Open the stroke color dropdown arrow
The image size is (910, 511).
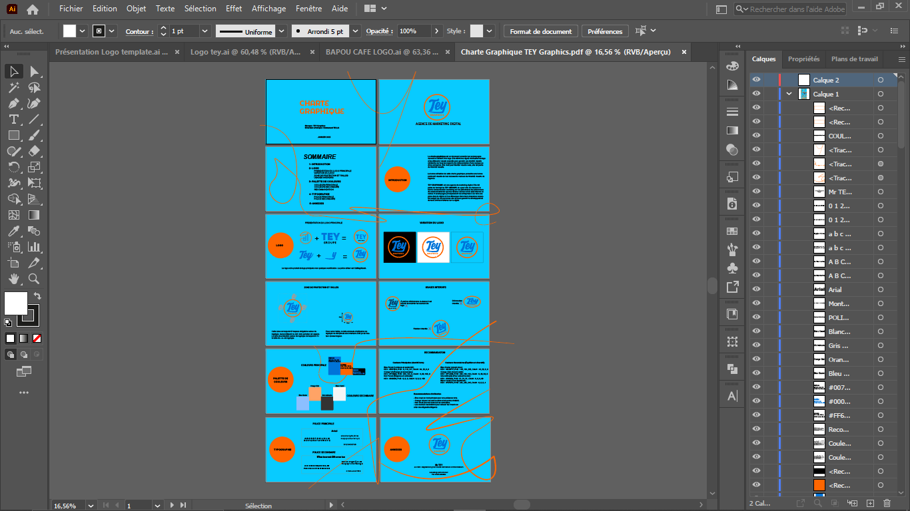tap(112, 31)
